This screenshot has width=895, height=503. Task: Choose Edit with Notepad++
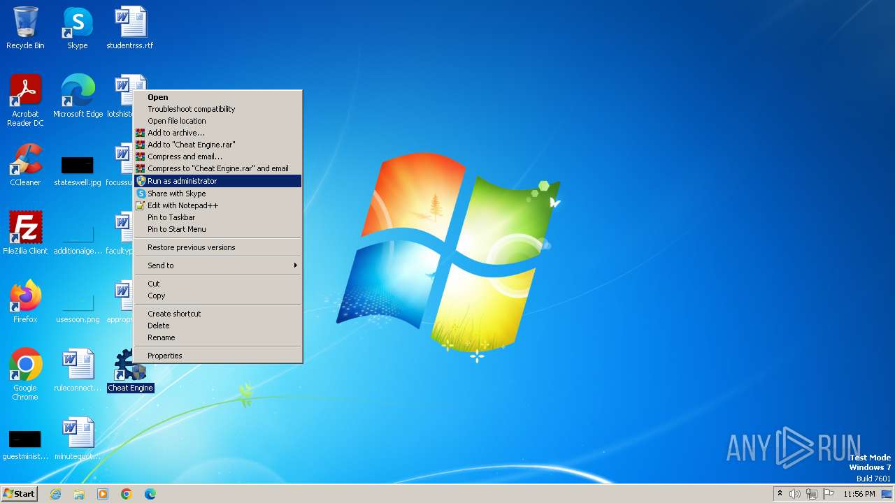click(217, 205)
